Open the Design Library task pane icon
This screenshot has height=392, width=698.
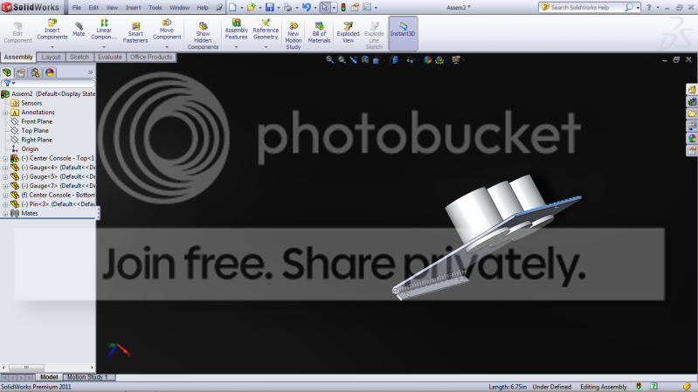pyautogui.click(x=692, y=102)
